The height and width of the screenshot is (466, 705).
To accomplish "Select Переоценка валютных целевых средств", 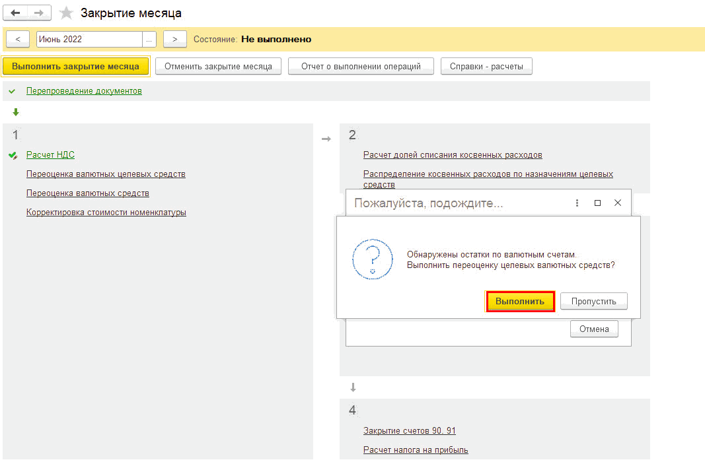I will 106,174.
